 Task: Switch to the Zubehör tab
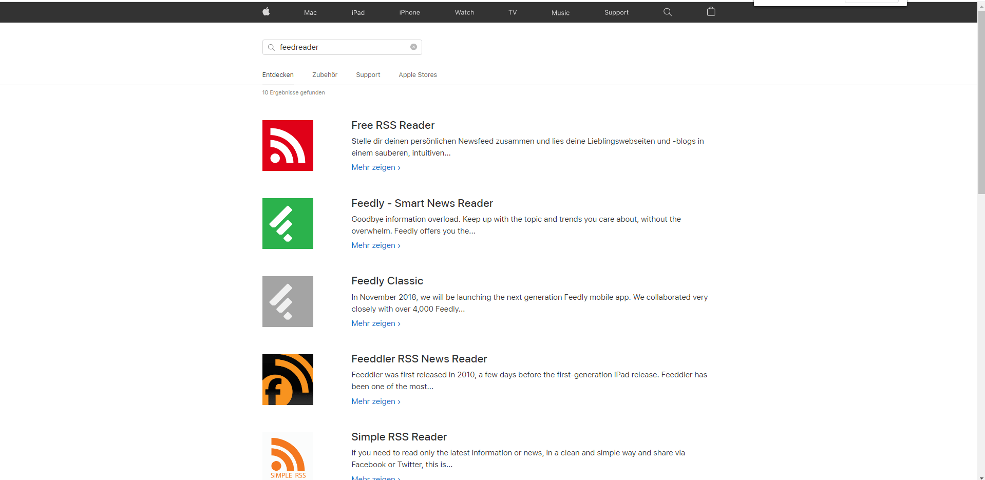click(x=325, y=75)
